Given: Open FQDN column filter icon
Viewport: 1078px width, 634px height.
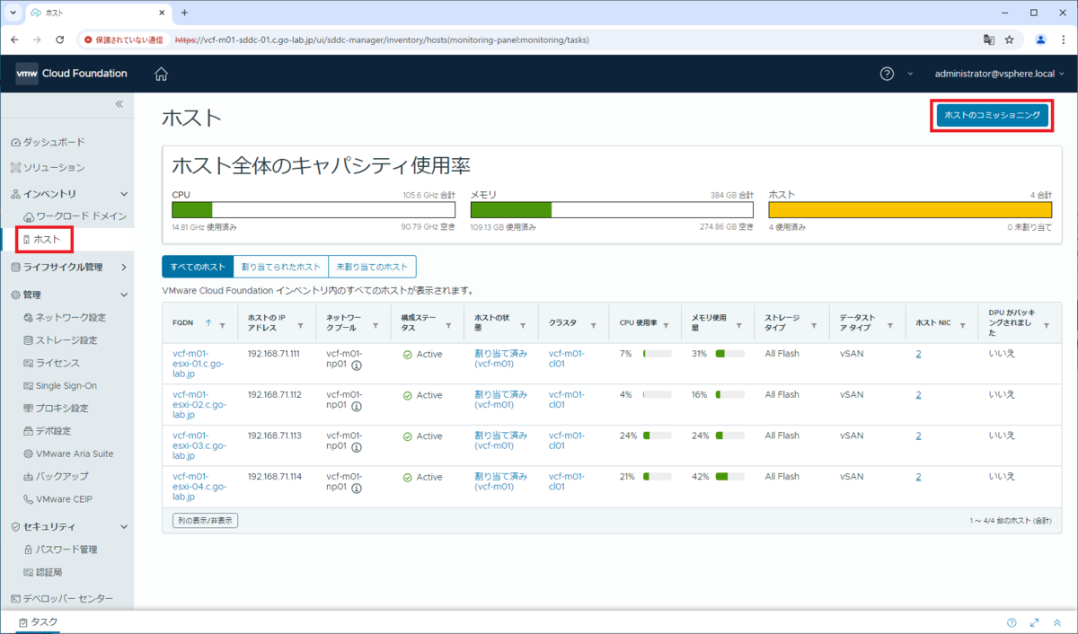Looking at the screenshot, I should 222,326.
